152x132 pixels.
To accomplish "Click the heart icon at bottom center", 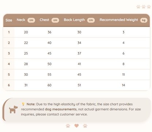I will pyautogui.click(x=76, y=126).
